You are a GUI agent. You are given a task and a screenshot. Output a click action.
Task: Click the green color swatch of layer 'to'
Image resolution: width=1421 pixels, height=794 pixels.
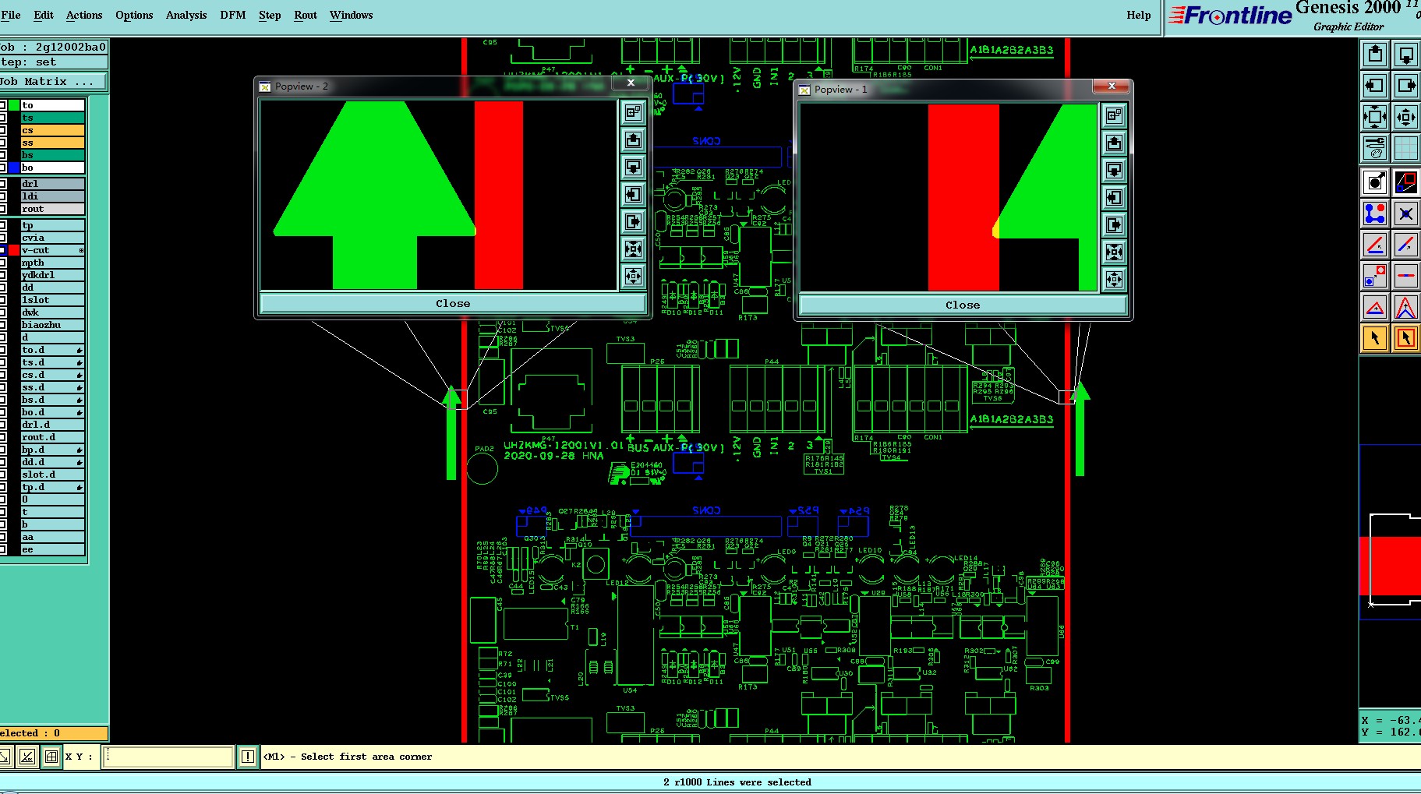(x=14, y=105)
